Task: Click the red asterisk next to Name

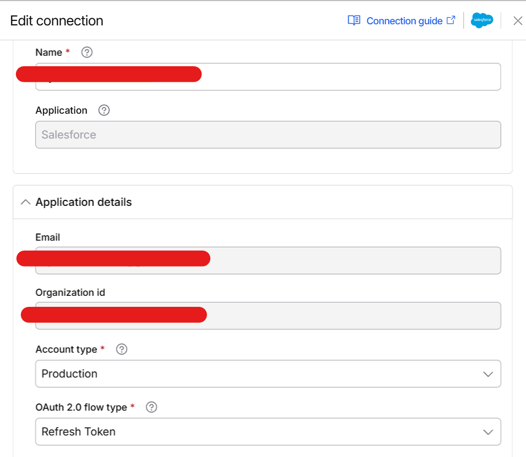Action: pyautogui.click(x=67, y=52)
